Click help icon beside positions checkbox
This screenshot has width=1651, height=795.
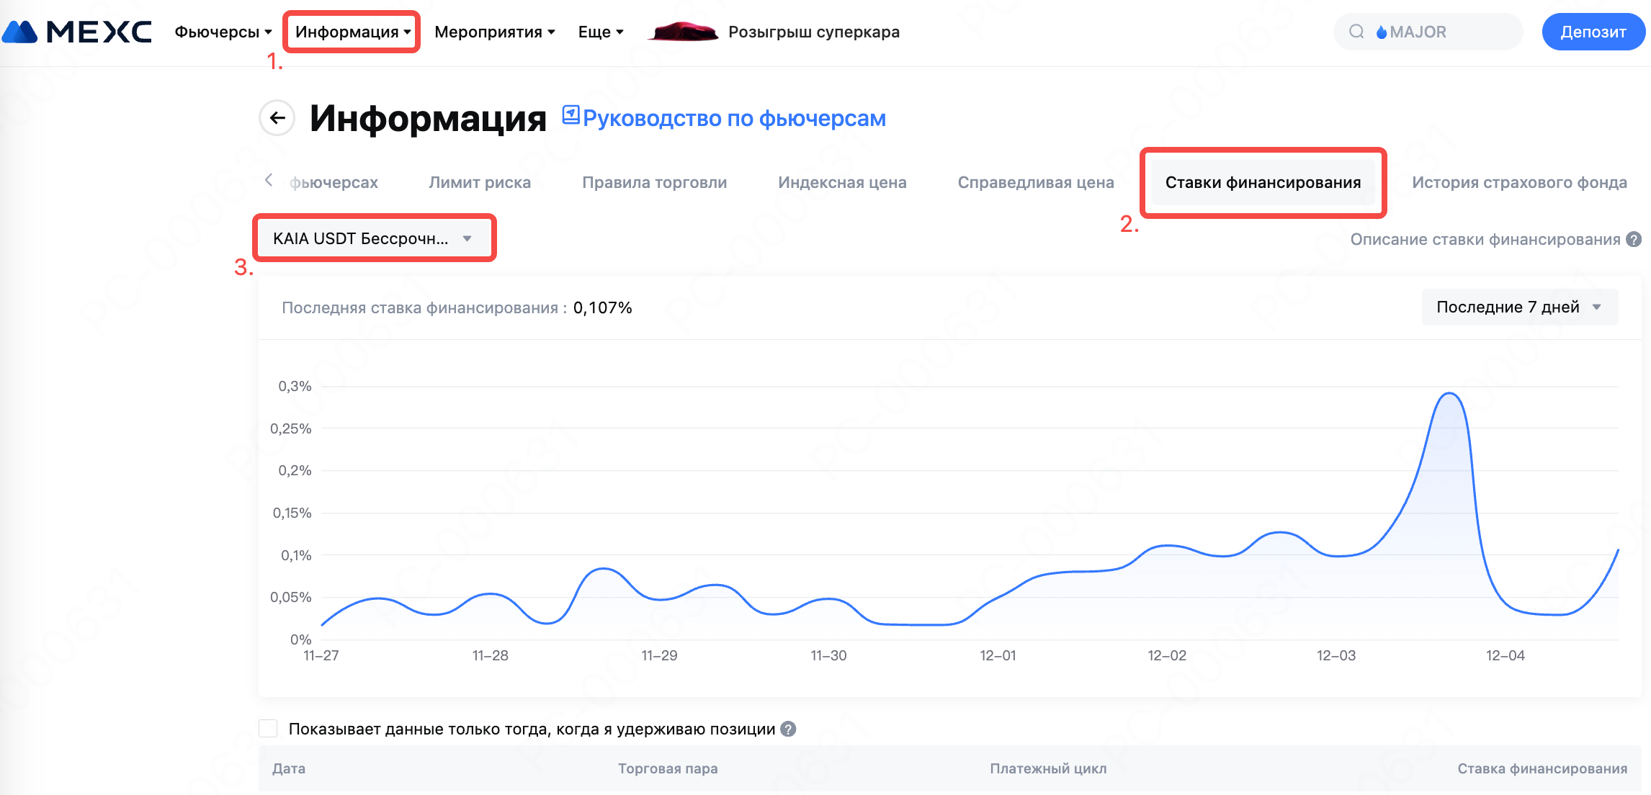tap(789, 729)
